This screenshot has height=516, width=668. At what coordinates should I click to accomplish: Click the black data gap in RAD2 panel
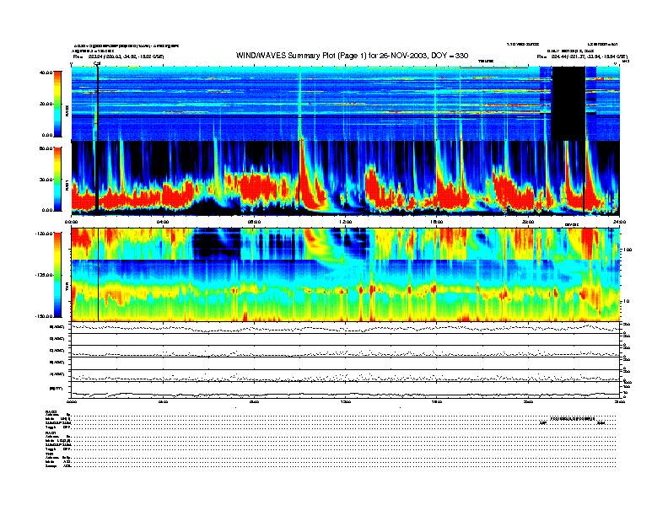pos(568,104)
